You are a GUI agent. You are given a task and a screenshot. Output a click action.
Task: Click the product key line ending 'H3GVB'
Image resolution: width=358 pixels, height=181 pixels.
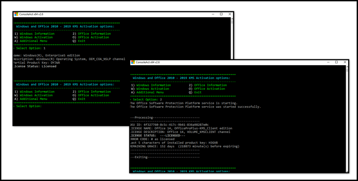tap(174, 143)
